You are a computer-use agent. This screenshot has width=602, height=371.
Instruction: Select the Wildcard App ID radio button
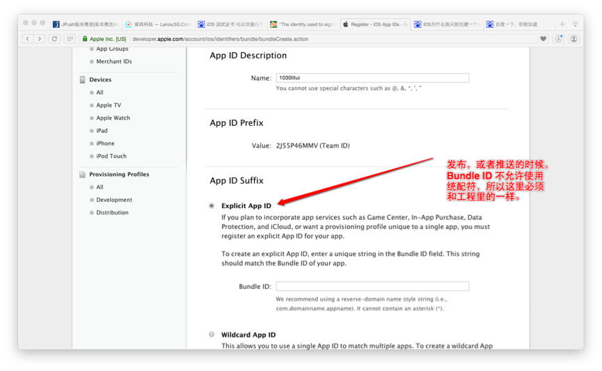point(212,335)
